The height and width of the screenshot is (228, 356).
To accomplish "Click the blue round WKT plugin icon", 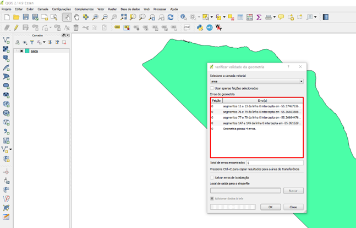I will point(209,27).
